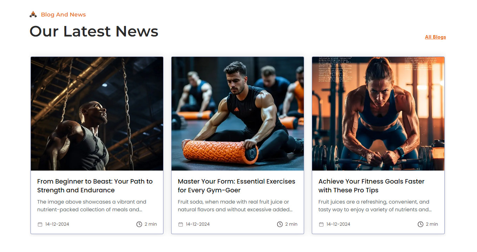Click calendar icon on the Achieve Your Fitness Goals card
Screen dimensions: 477x252
point(321,224)
